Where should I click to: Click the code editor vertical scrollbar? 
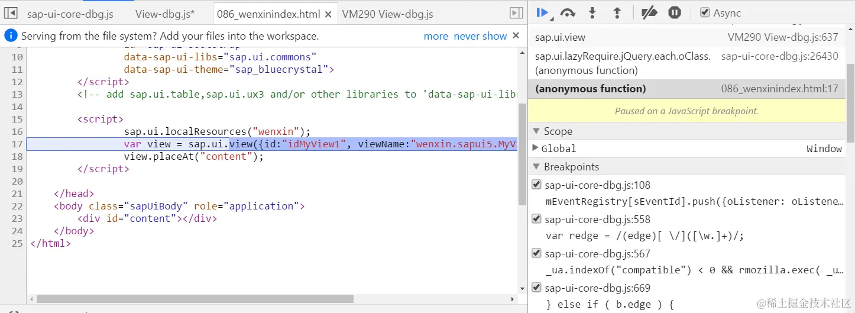click(x=522, y=154)
